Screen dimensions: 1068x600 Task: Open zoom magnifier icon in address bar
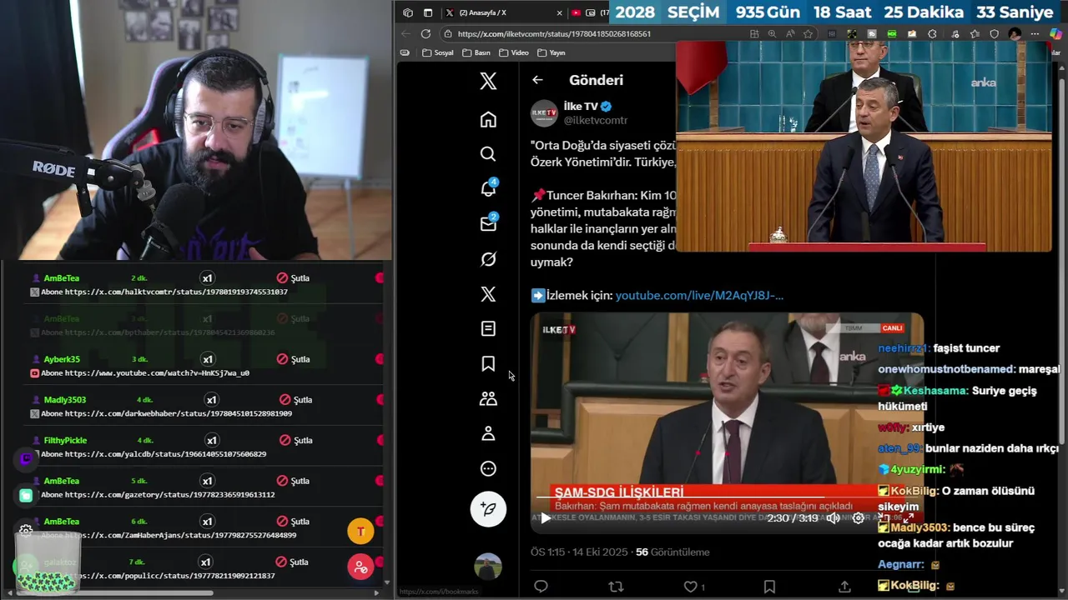point(772,34)
